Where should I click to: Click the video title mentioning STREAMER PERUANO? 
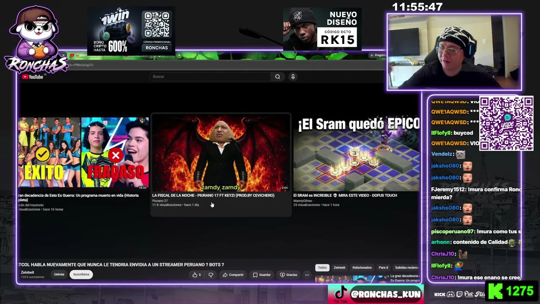click(x=121, y=265)
